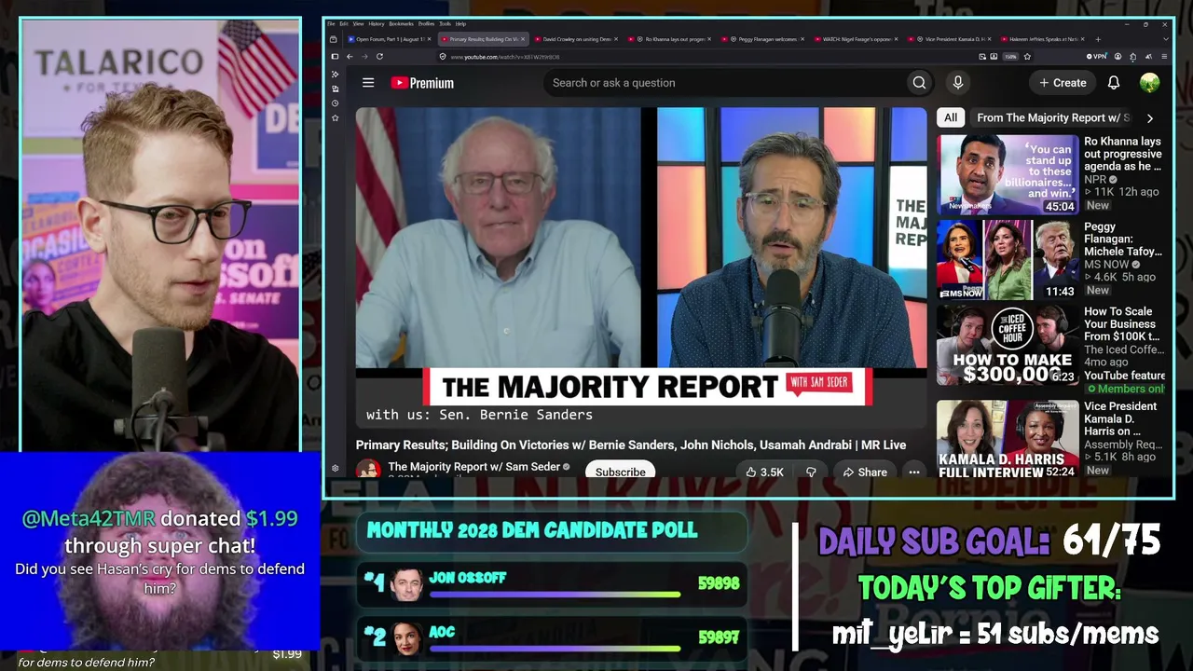Click the Create button
The height and width of the screenshot is (671, 1193).
pyautogui.click(x=1063, y=83)
